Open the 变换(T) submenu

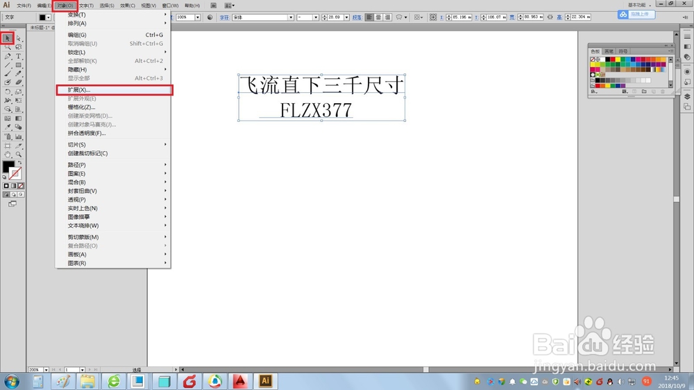pos(113,15)
